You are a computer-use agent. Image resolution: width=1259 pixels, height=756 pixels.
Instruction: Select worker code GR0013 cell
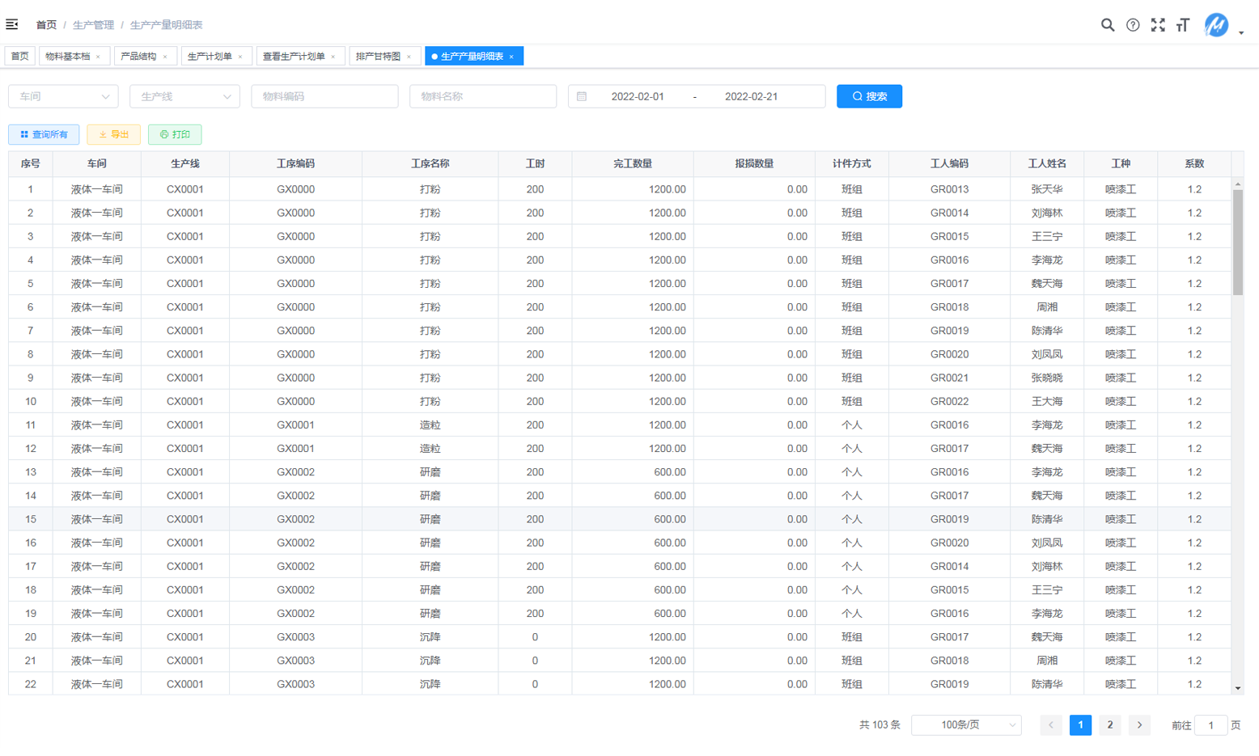(x=949, y=189)
